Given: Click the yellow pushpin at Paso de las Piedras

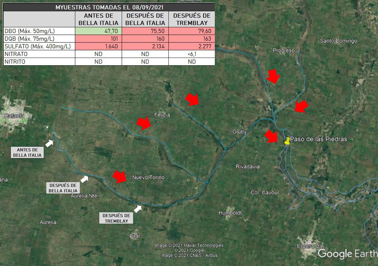Looking at the screenshot, I should (287, 141).
